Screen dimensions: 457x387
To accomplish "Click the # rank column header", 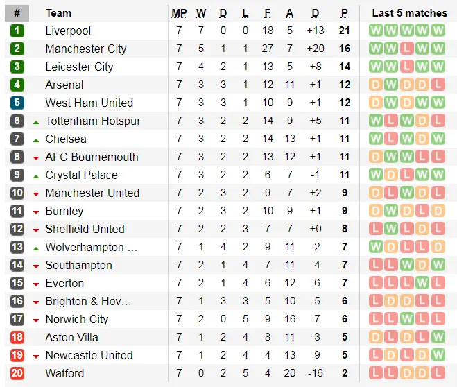I will click(x=17, y=13).
